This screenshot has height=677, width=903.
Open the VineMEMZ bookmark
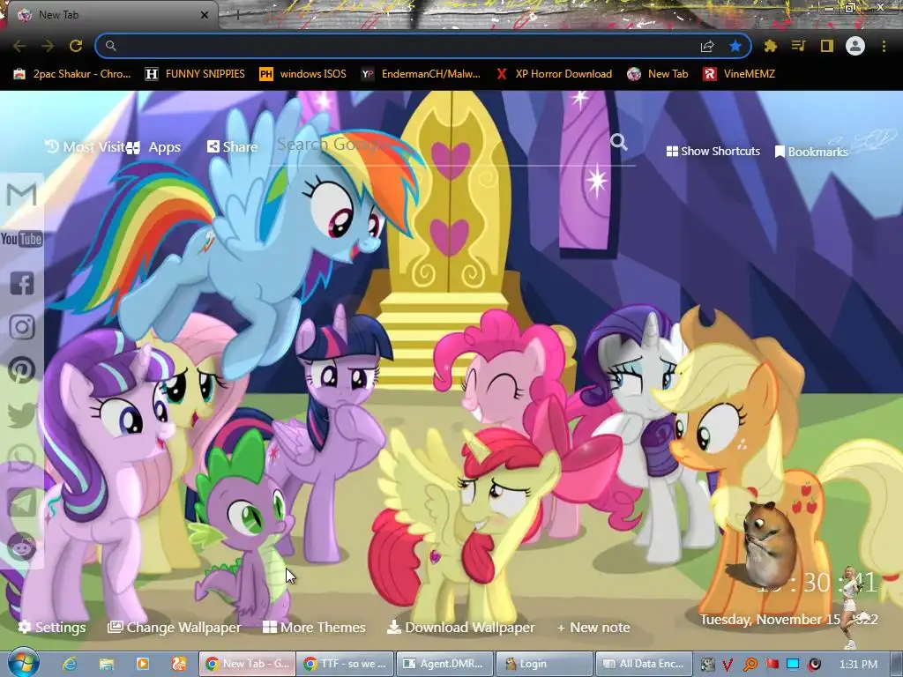click(x=740, y=74)
